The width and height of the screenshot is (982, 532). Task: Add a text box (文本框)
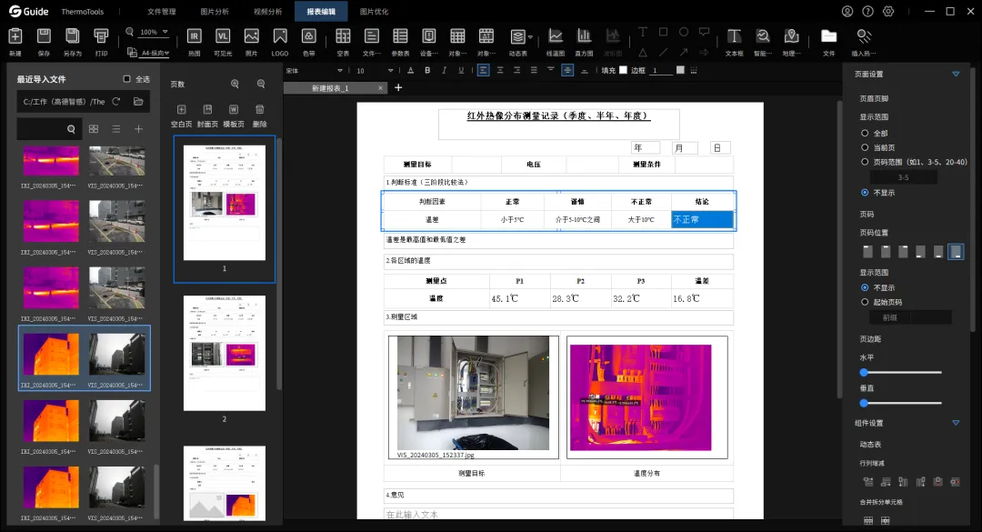(x=734, y=42)
